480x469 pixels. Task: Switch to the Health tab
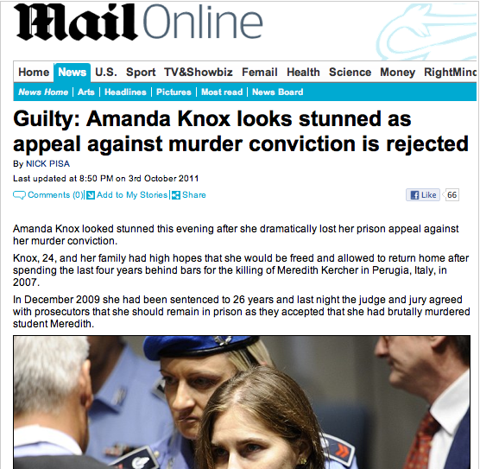(303, 73)
